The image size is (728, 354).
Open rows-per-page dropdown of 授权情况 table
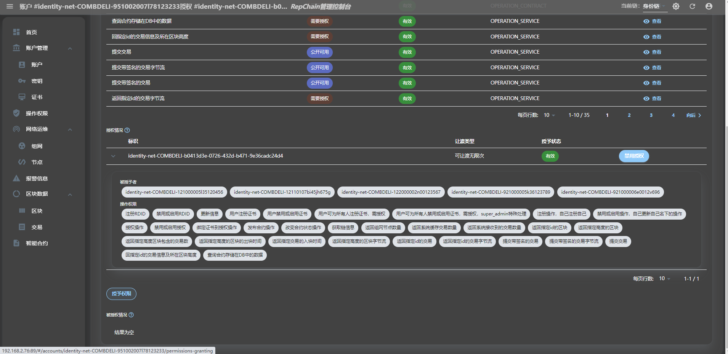point(665,279)
